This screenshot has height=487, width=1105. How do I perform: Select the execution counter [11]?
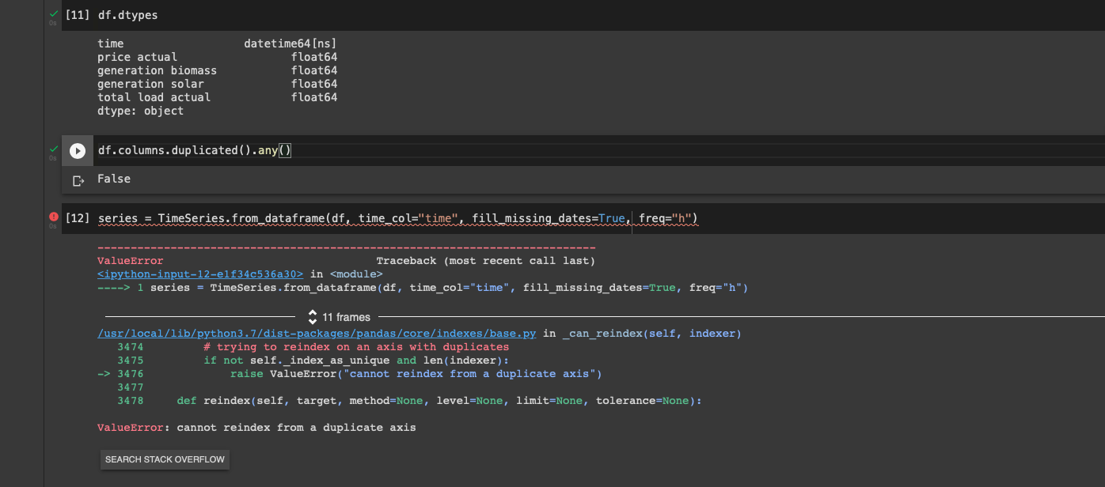coord(77,14)
